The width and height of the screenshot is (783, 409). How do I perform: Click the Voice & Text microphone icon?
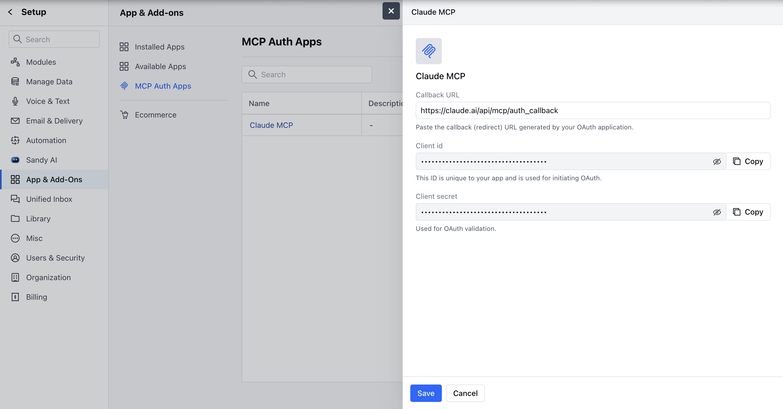coord(15,101)
